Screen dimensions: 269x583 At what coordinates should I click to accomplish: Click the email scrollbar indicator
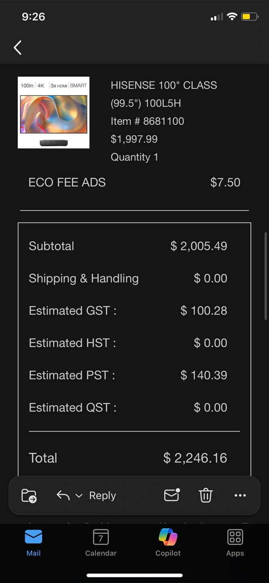(x=265, y=276)
